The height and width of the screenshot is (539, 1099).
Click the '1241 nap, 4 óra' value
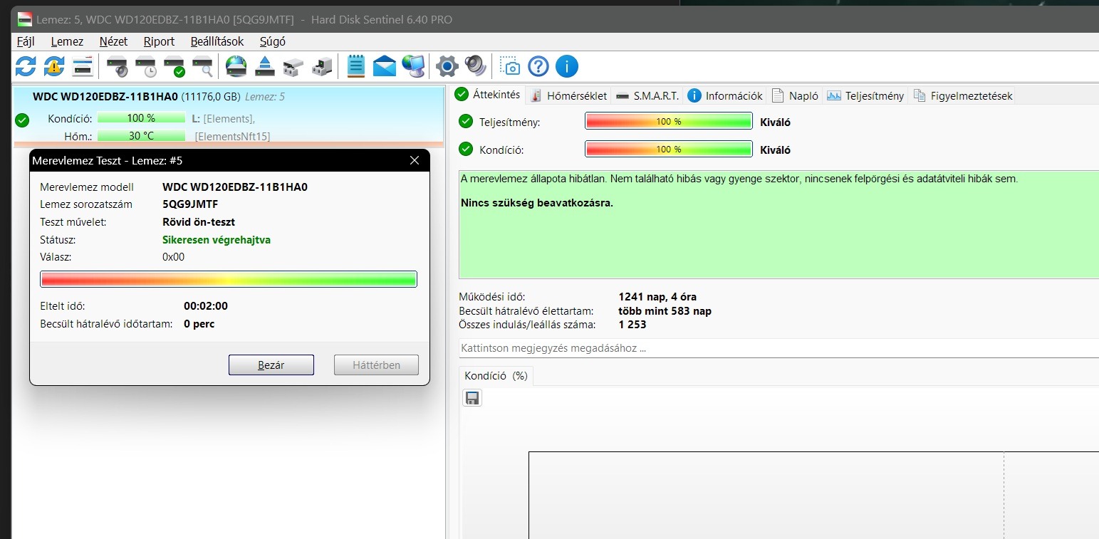point(657,297)
